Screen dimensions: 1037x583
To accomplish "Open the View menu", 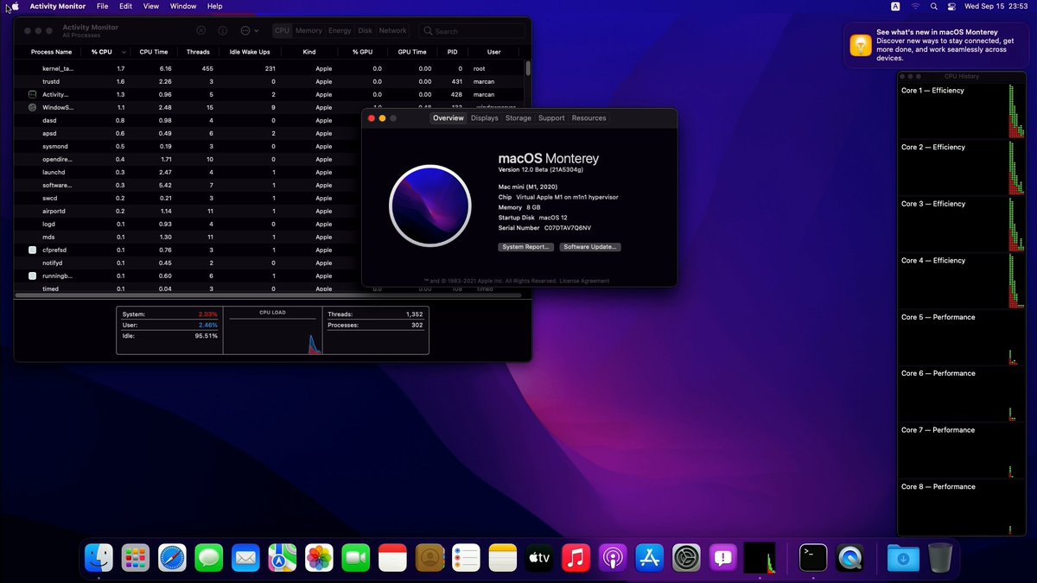I will point(151,6).
